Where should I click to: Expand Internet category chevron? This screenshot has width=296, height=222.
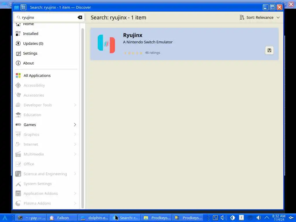[x=75, y=144]
